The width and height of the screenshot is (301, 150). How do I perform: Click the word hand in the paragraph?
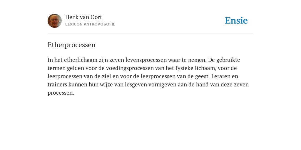coord(202,85)
